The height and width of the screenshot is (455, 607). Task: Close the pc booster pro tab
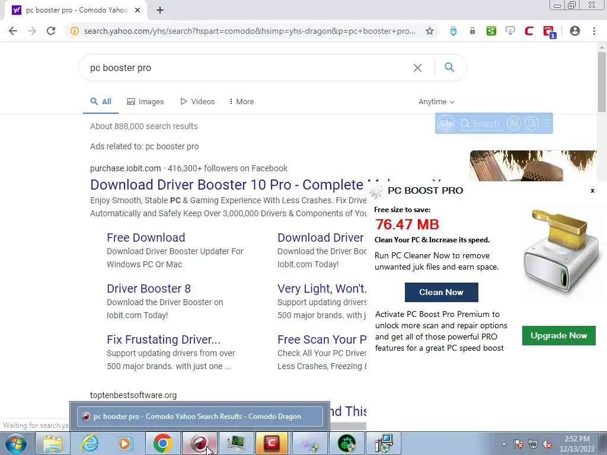[x=138, y=10]
